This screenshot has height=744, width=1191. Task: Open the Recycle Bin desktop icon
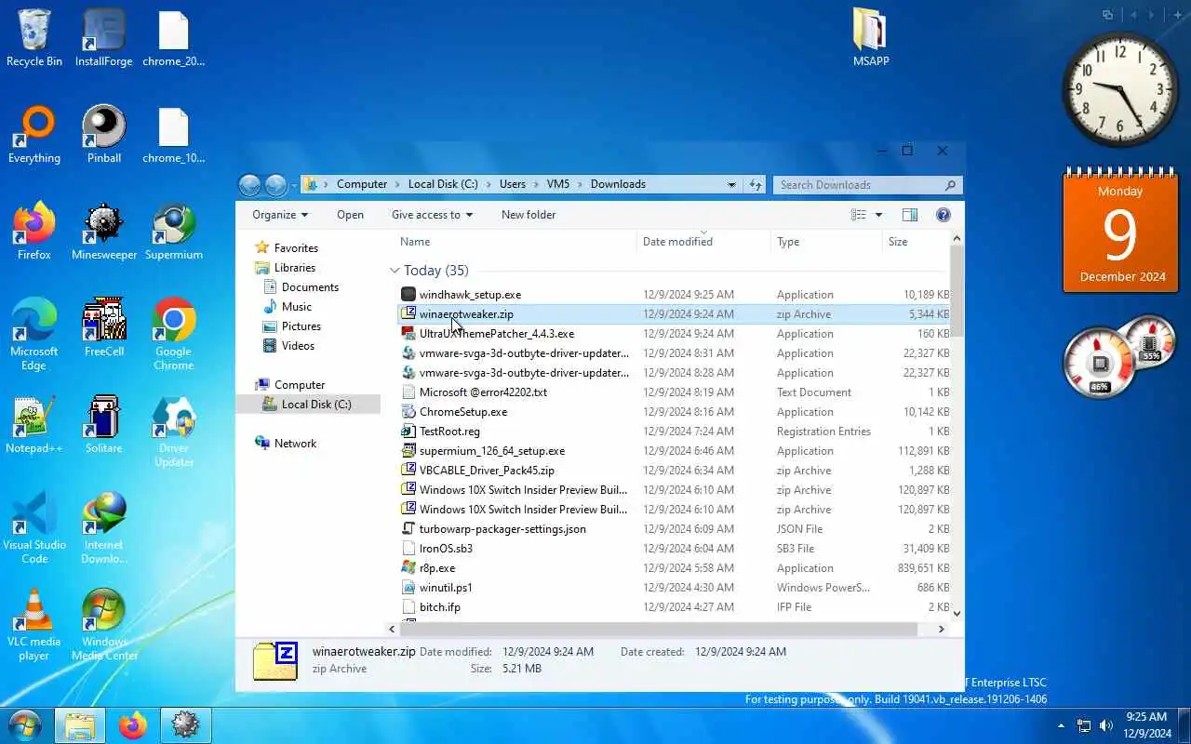(x=34, y=37)
